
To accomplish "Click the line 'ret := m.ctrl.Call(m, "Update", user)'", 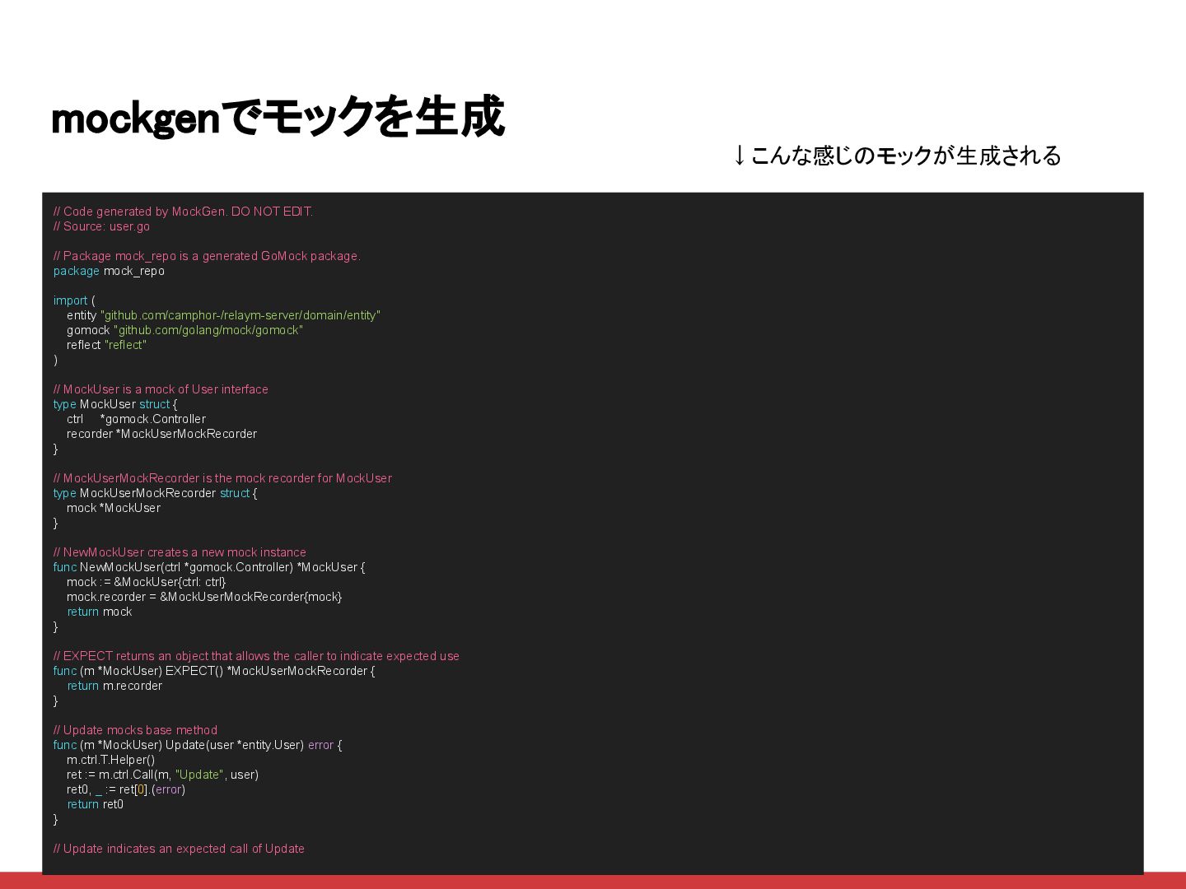I will (162, 775).
